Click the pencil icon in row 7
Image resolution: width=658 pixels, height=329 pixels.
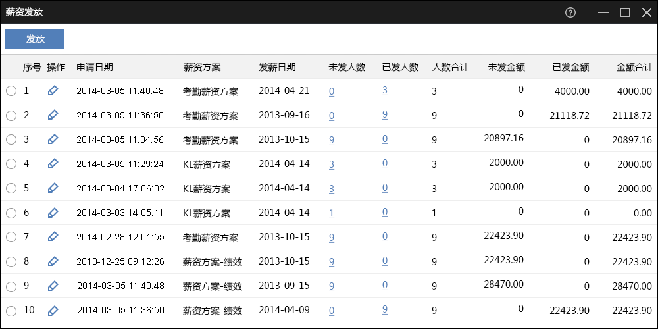53,237
